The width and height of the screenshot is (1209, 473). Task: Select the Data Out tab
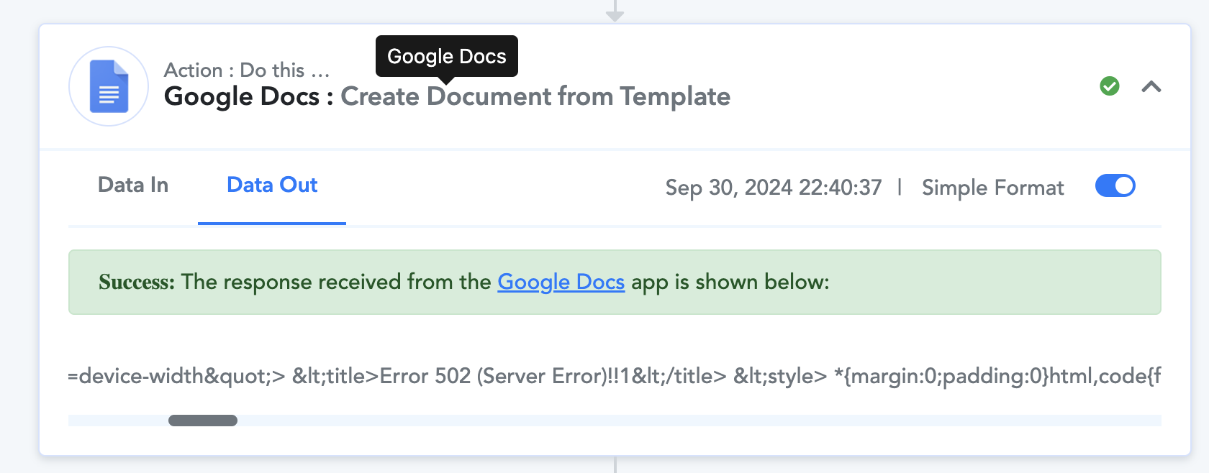(x=272, y=185)
